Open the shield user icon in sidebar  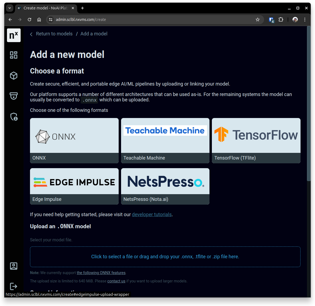14,117
